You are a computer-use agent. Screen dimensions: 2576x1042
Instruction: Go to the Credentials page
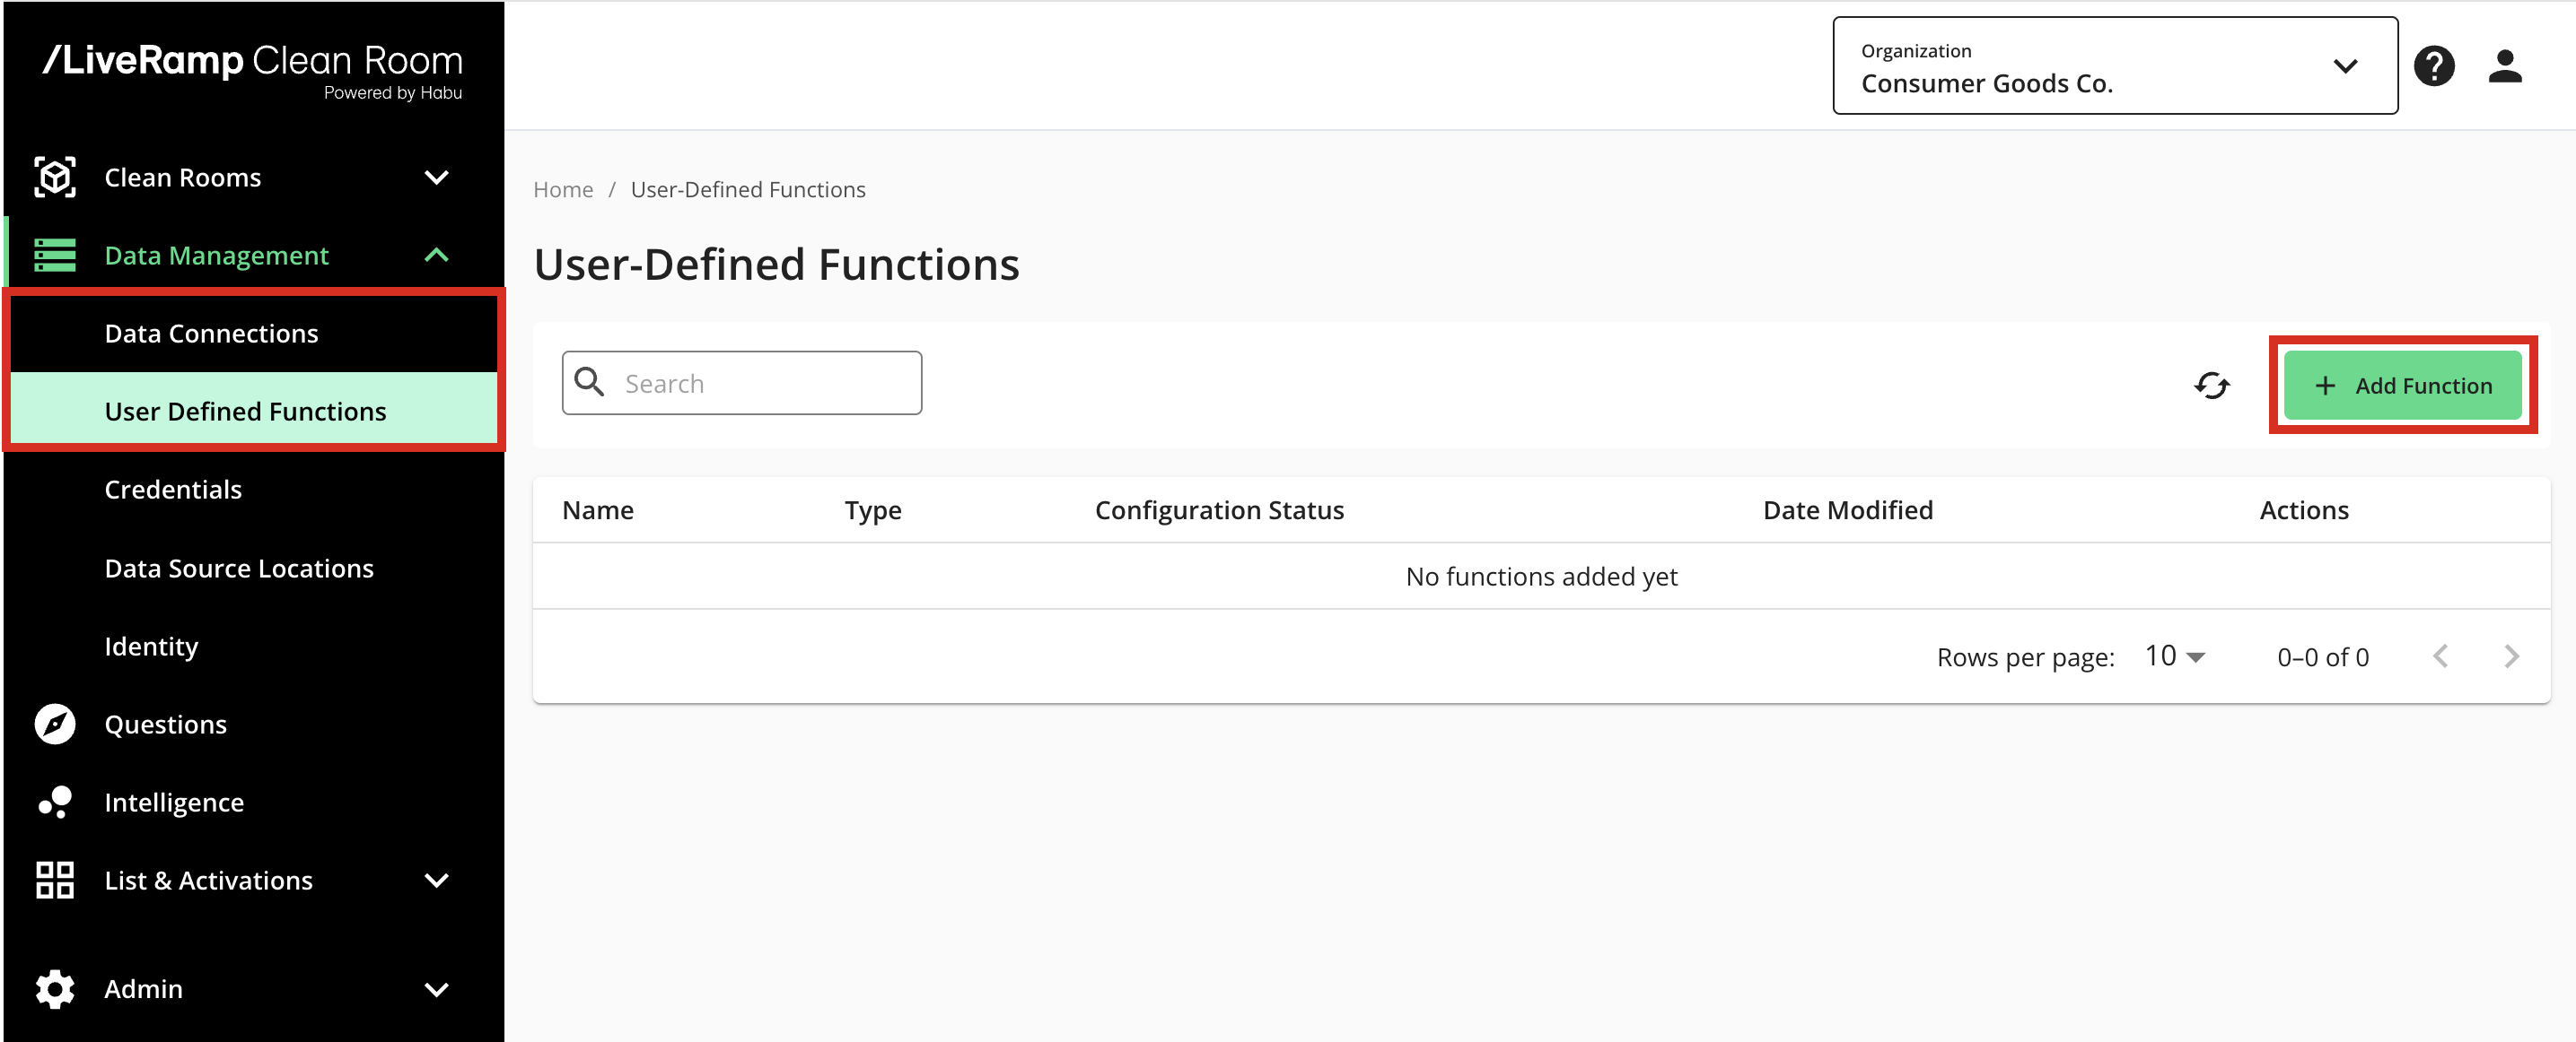pos(173,489)
